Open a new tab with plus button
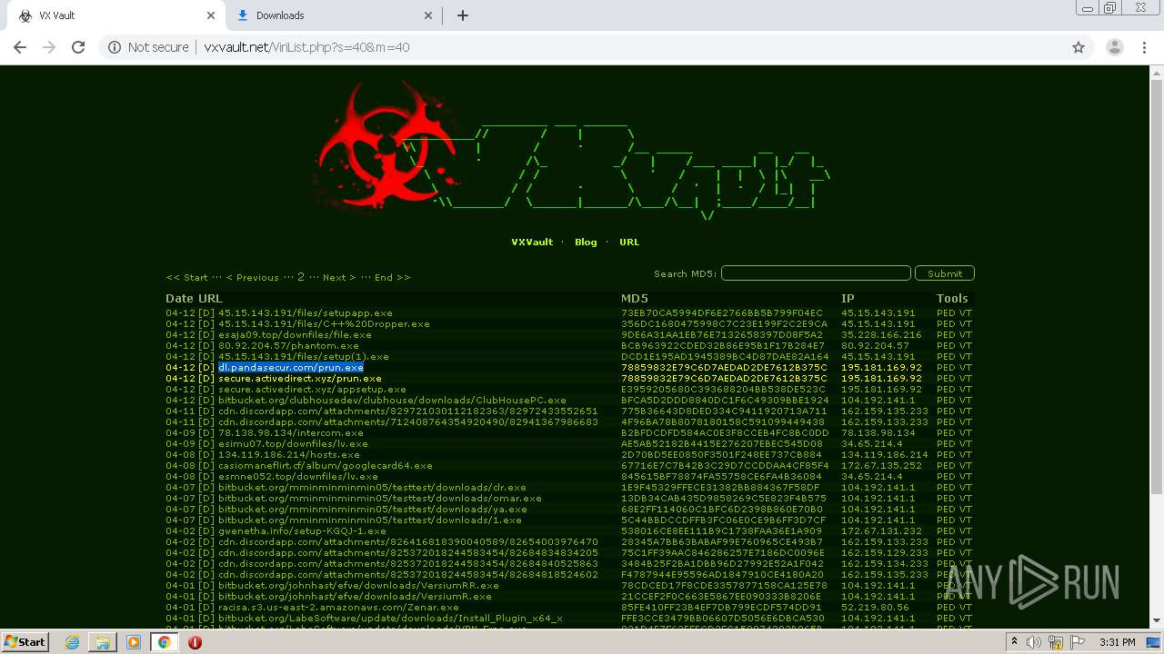Image resolution: width=1164 pixels, height=654 pixels. [x=462, y=15]
